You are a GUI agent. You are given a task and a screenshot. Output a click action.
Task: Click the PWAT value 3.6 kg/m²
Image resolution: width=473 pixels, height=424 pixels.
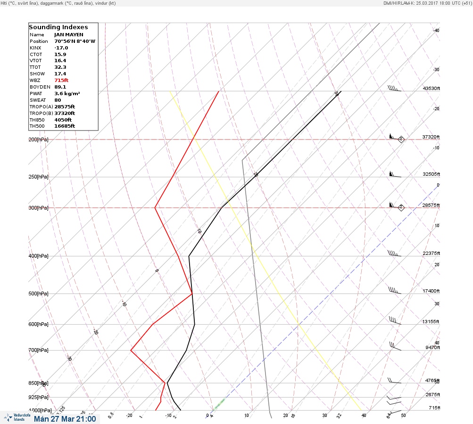click(67, 93)
